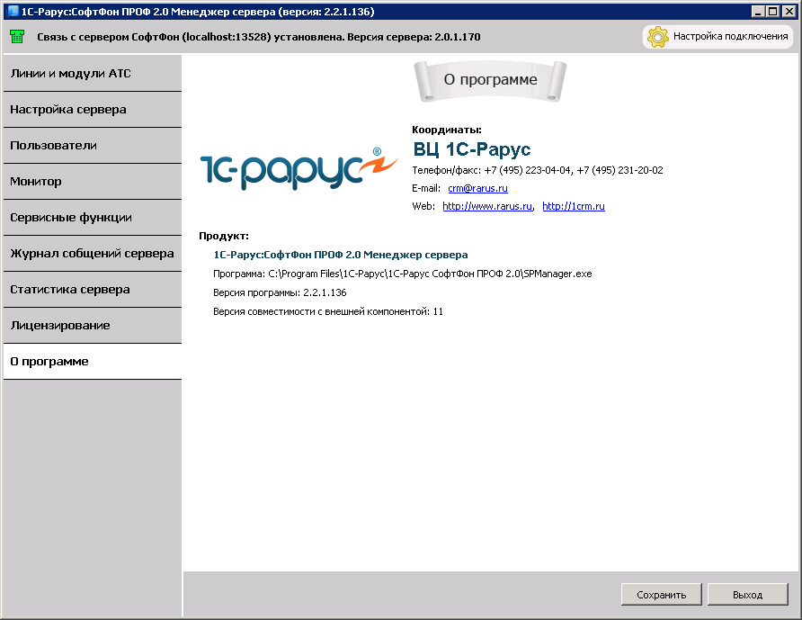This screenshot has height=620, width=802.
Task: Close the СофтФон manager window
Action: click(x=789, y=12)
